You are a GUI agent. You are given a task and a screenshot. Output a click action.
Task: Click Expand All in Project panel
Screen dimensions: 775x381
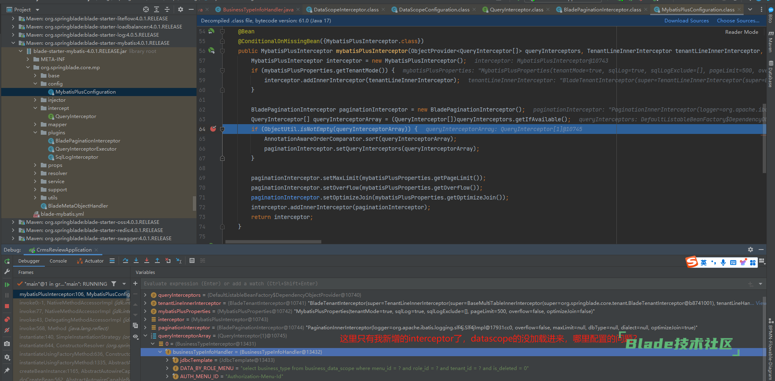point(157,9)
